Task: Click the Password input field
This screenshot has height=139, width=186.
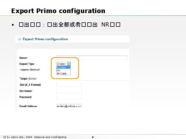Action: pyautogui.click(x=69, y=97)
